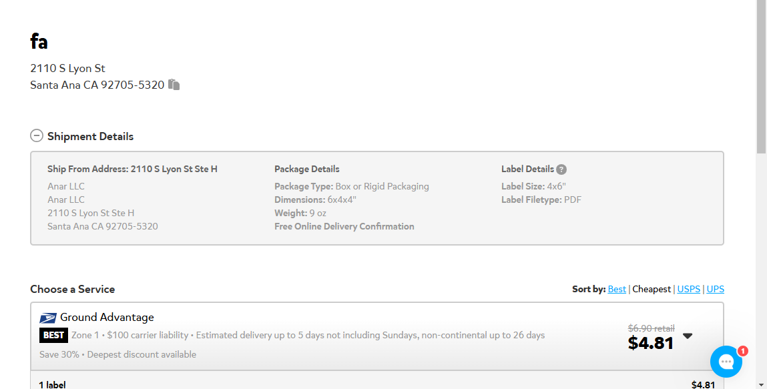Click the scrollbar down arrow
The image size is (767, 389).
761,385
